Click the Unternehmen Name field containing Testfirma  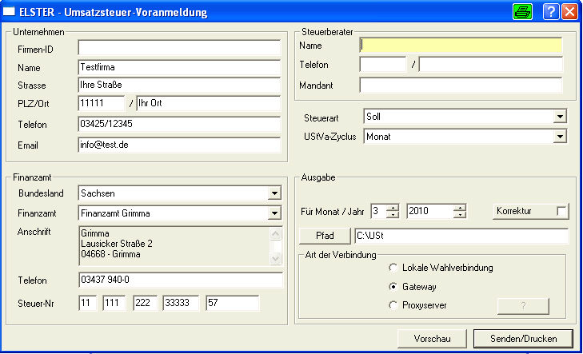click(180, 67)
